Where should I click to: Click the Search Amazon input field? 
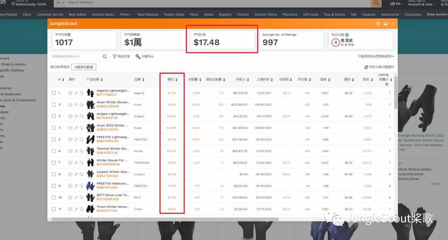tap(218, 3)
